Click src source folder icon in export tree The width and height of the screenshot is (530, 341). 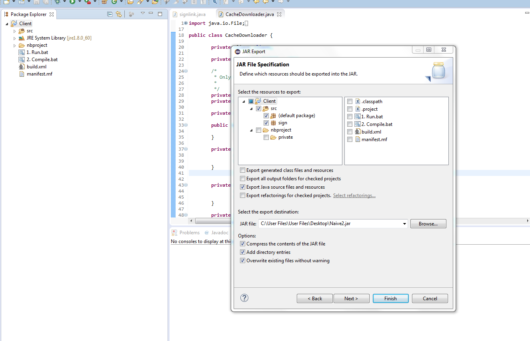click(266, 108)
